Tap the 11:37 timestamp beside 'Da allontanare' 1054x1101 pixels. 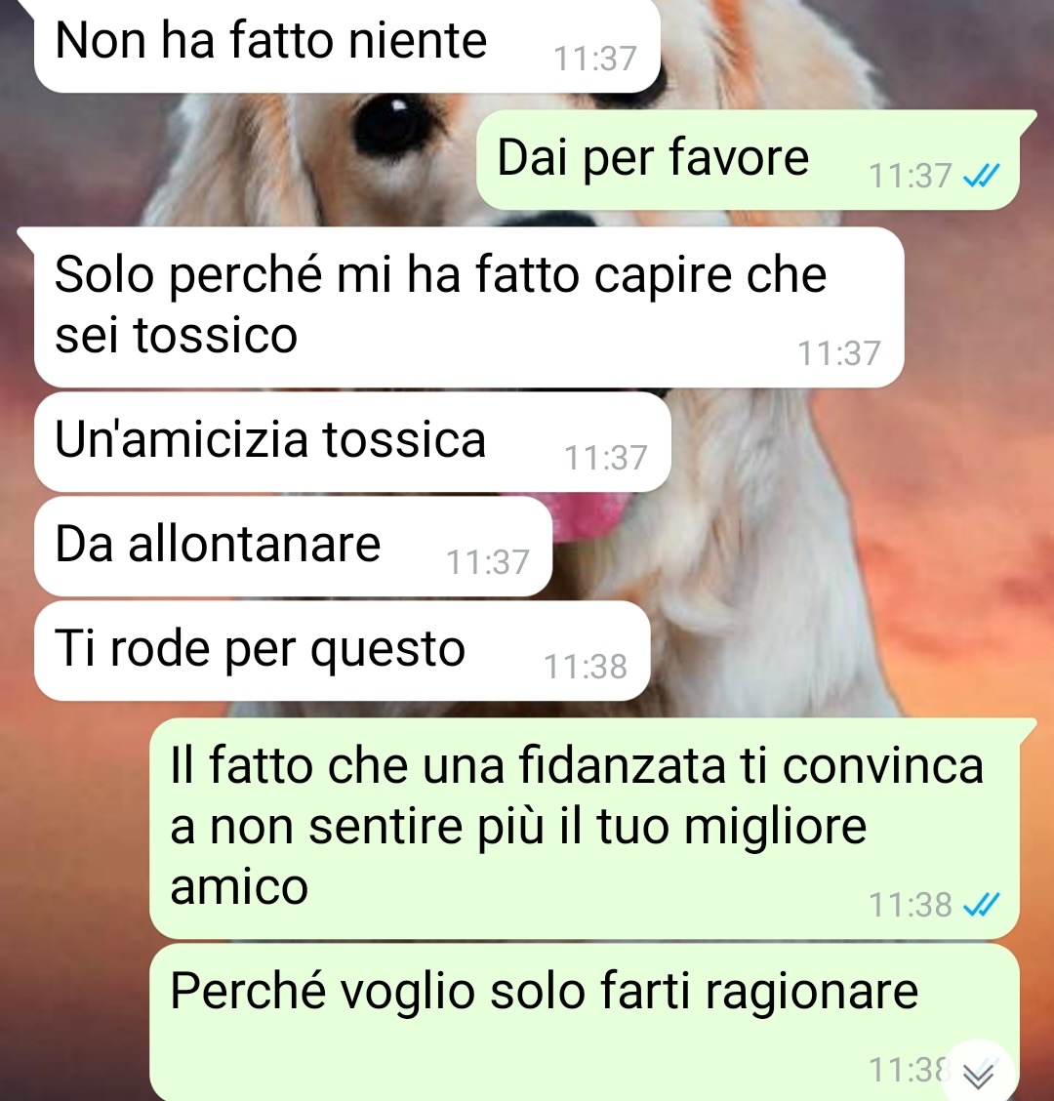pyautogui.click(x=487, y=562)
